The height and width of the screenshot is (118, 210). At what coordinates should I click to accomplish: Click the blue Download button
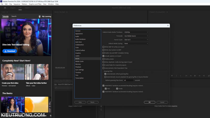(10, 51)
